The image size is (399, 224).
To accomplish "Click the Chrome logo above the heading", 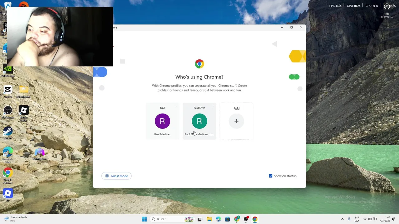I will (x=199, y=64).
